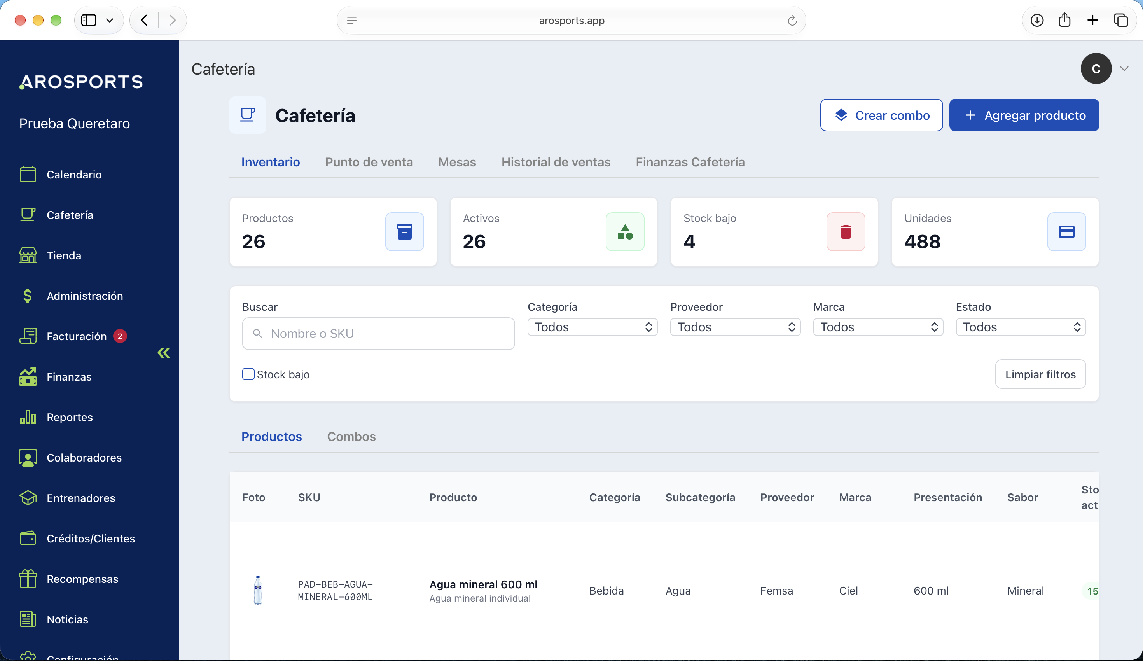
Task: Click the user avatar C
Action: 1096,68
